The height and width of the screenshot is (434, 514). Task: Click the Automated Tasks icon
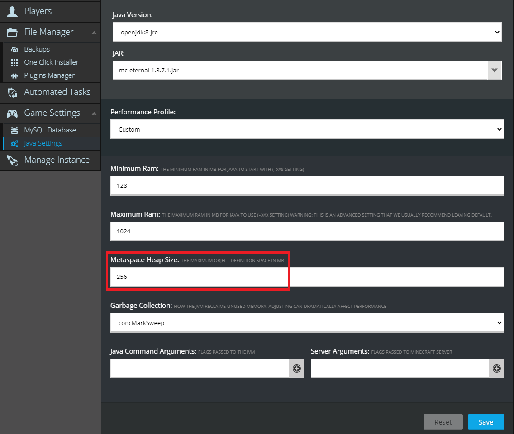pyautogui.click(x=12, y=92)
